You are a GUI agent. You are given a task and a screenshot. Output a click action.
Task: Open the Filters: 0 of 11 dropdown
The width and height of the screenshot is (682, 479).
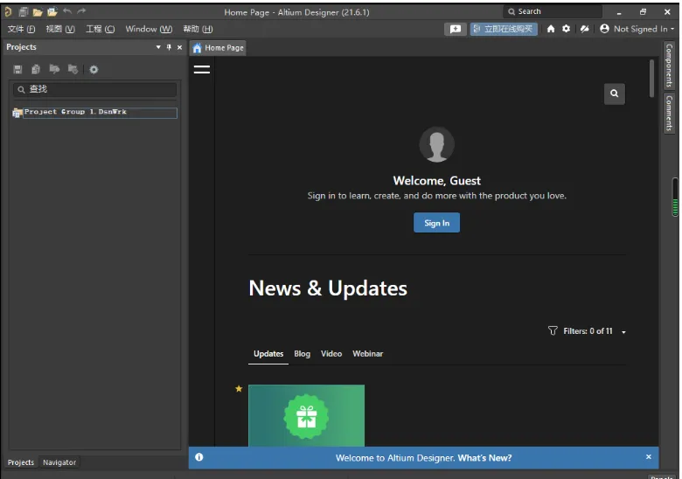(595, 331)
